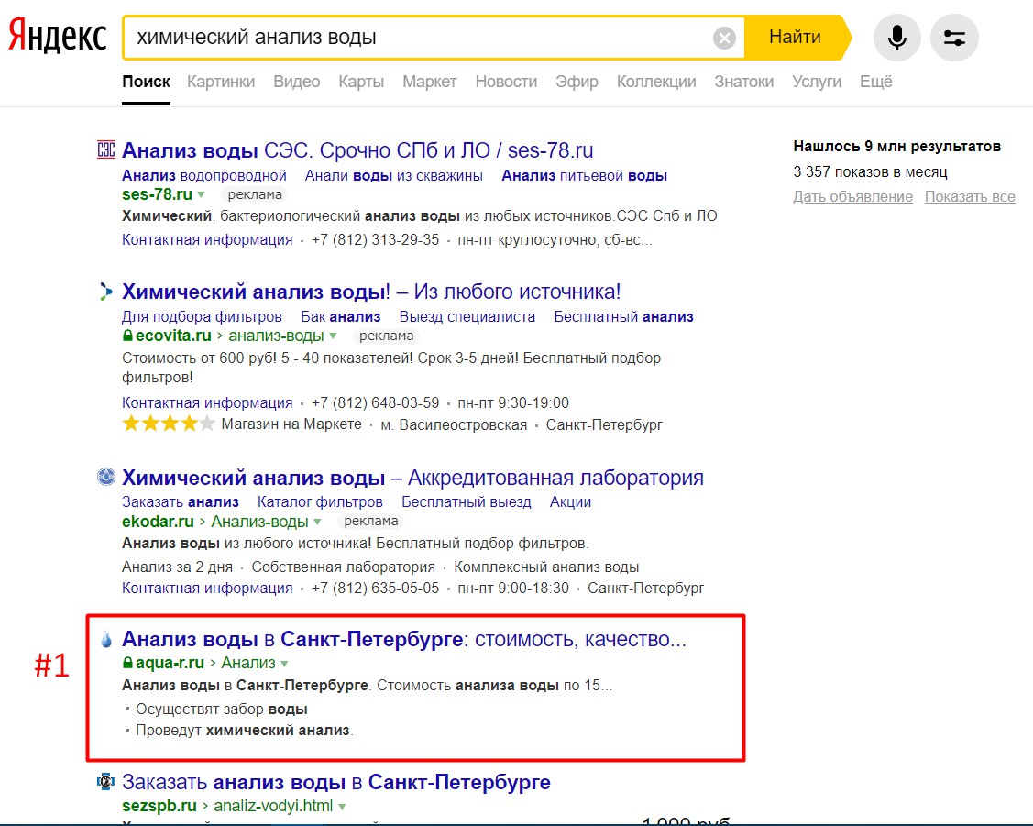This screenshot has width=1033, height=826.
Task: Expand dropdown arrow next to ses-78.ru
Action: coord(201,195)
